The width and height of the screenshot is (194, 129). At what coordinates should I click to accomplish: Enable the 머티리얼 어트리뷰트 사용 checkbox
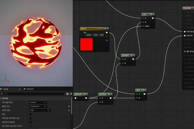30,118
